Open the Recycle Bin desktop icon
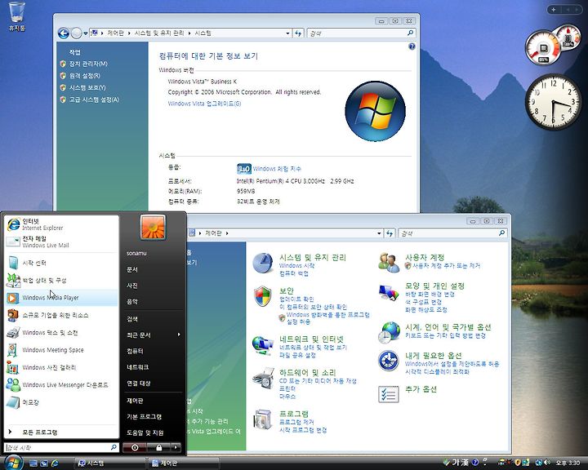 click(x=17, y=17)
